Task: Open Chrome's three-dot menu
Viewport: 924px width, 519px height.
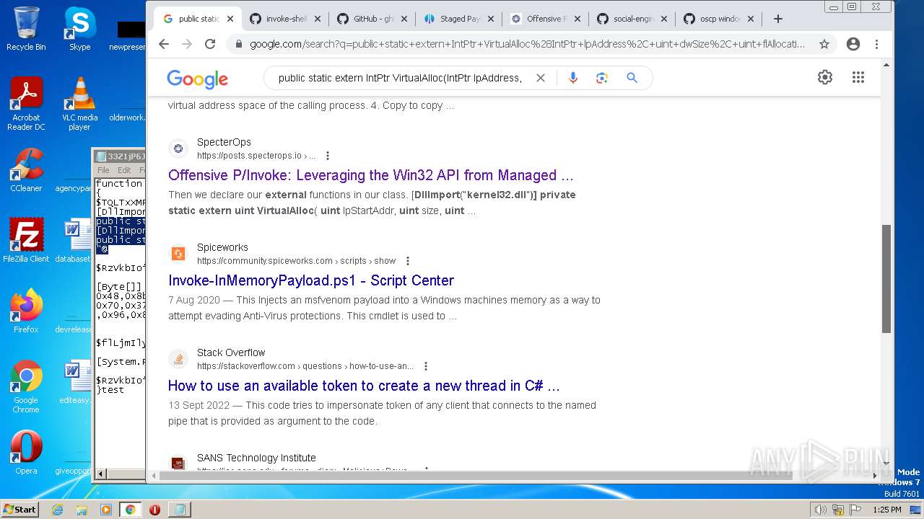Action: [x=876, y=44]
